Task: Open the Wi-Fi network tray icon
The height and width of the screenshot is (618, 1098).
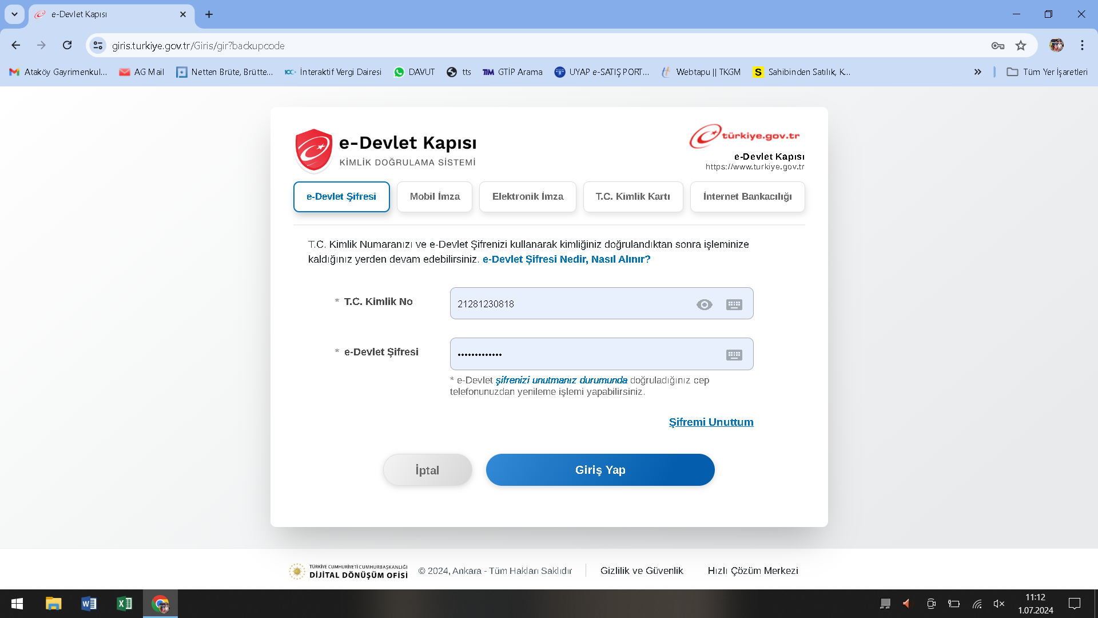Action: [x=977, y=604]
